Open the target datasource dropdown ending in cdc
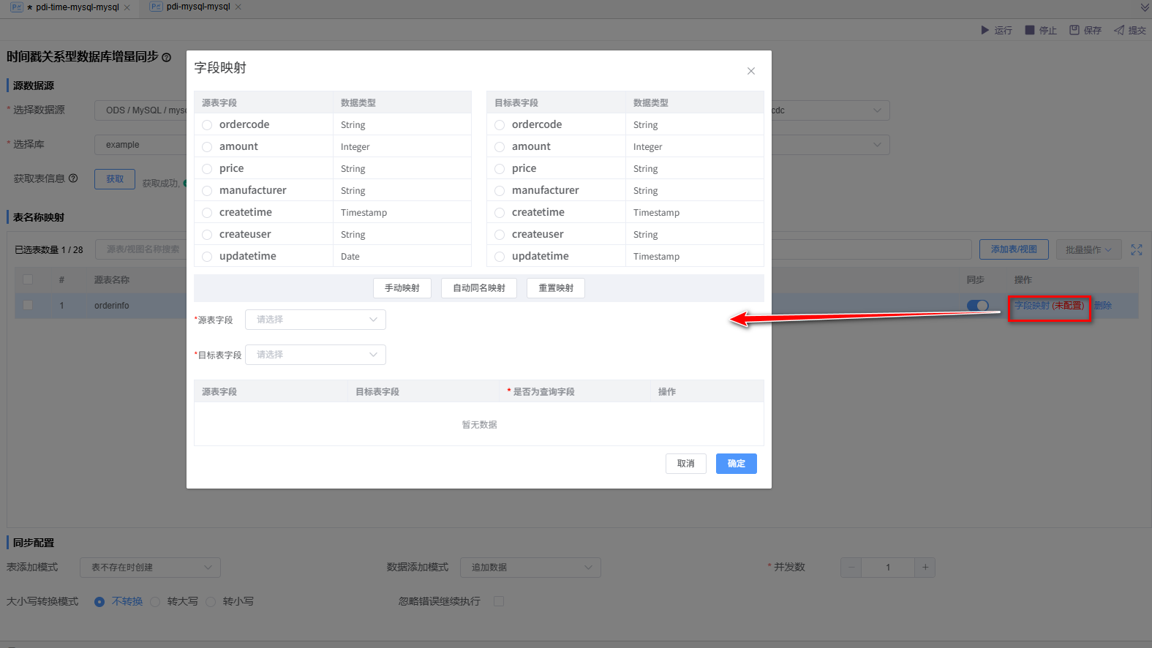The height and width of the screenshot is (648, 1152). [831, 110]
